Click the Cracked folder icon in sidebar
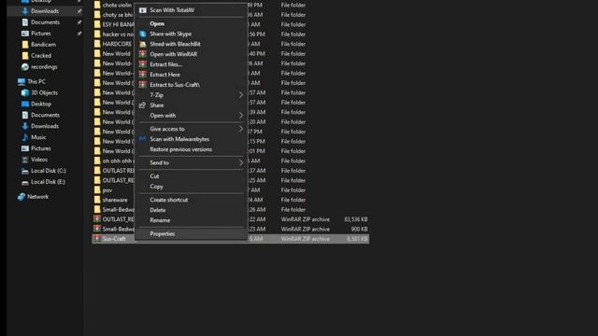Viewport: 598px width, 336px height. point(25,56)
